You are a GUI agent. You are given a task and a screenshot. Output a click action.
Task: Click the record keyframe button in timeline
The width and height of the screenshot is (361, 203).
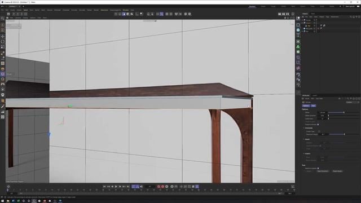159,187
